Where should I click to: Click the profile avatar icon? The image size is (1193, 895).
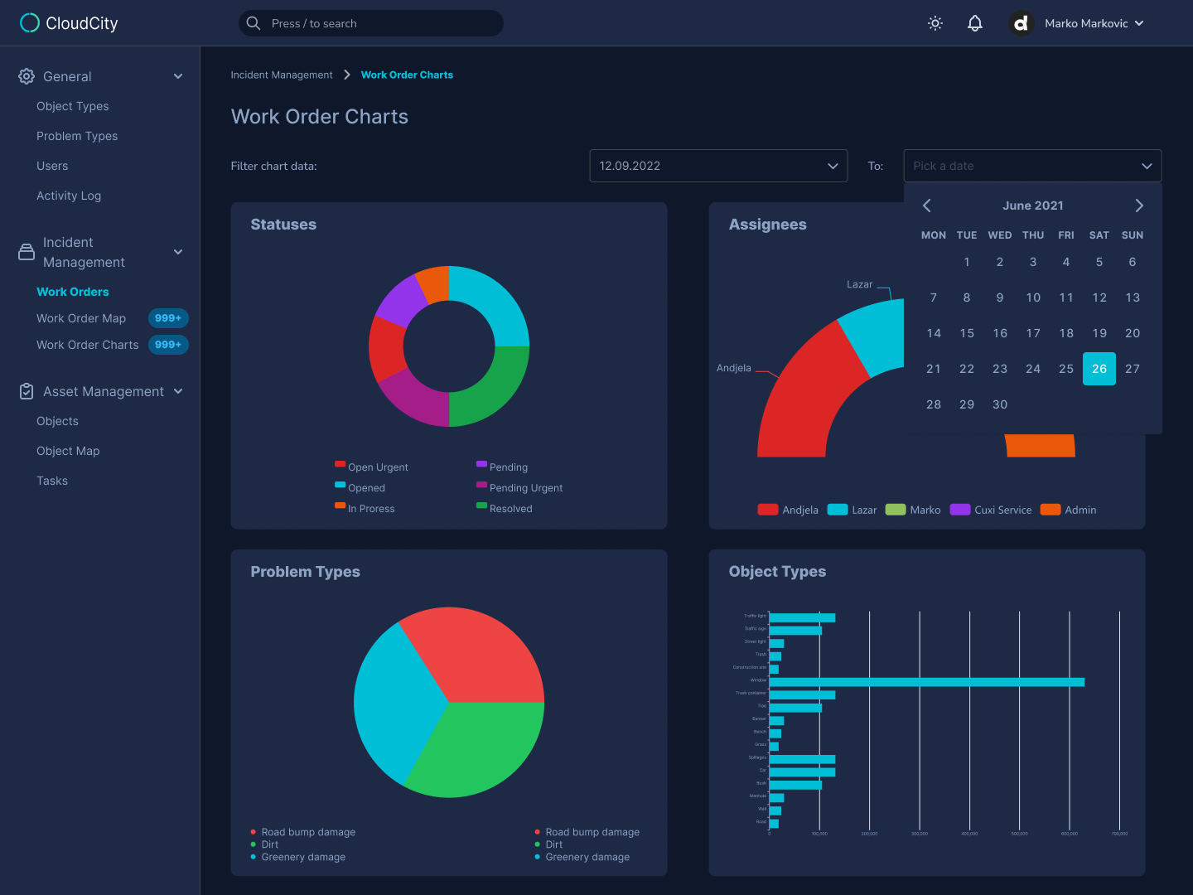(1021, 22)
